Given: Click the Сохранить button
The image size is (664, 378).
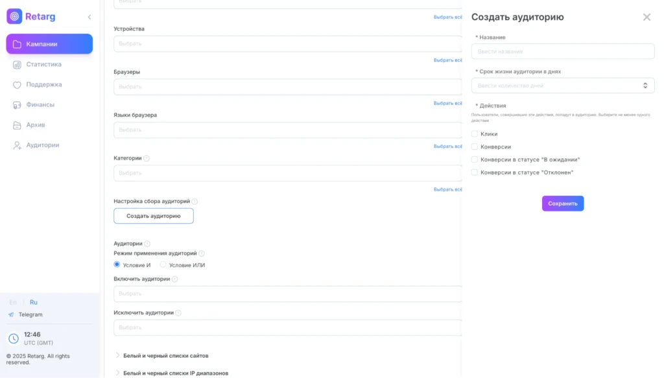Looking at the screenshot, I should coord(563,204).
